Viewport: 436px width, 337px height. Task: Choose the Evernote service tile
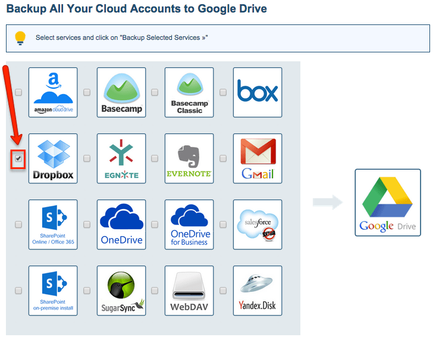pyautogui.click(x=189, y=158)
